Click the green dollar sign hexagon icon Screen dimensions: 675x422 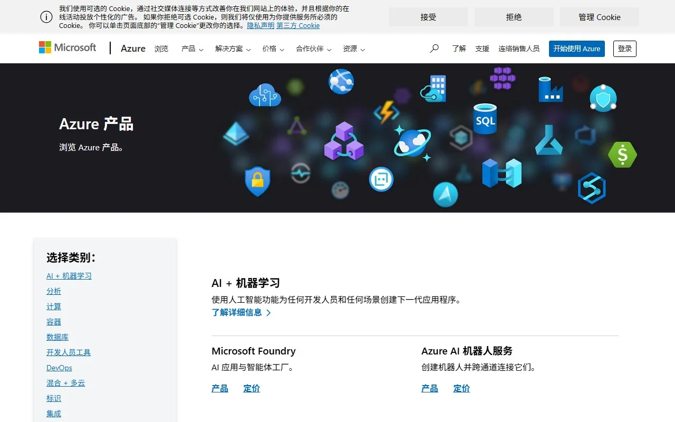click(622, 155)
